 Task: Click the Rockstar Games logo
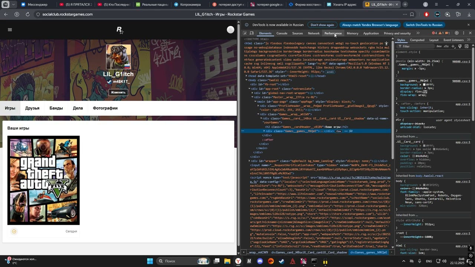pyautogui.click(x=119, y=30)
